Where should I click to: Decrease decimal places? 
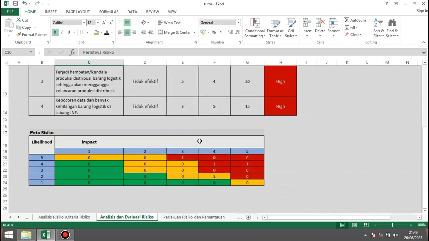(x=238, y=32)
